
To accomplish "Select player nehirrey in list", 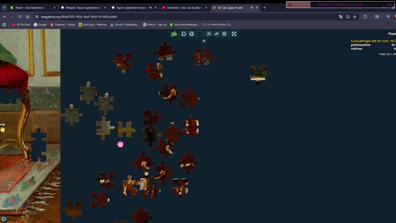I will [x=356, y=49].
